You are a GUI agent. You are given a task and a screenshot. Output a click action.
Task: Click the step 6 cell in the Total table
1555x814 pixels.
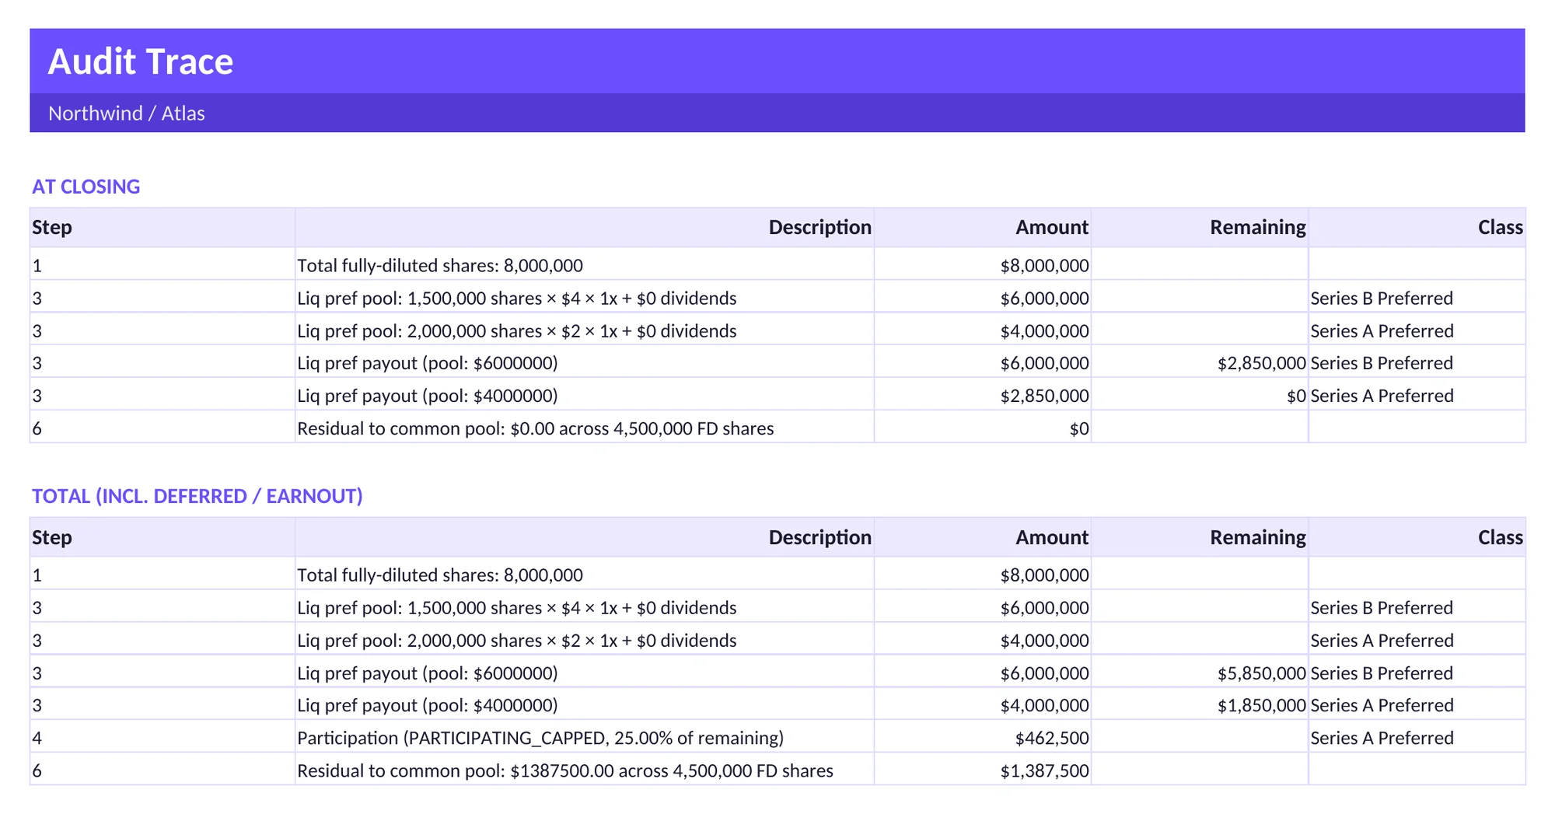pos(162,770)
